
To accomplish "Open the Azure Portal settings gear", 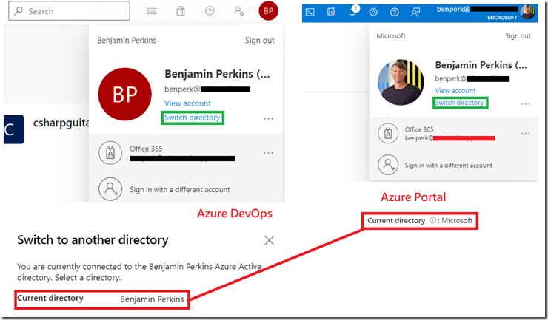I will pyautogui.click(x=373, y=13).
